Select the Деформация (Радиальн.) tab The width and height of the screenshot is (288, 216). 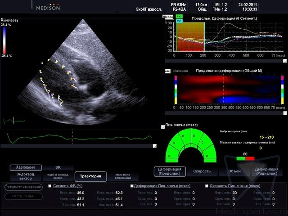click(266, 171)
